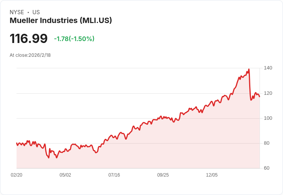Select the 07/16 date on x-axis

[114, 175]
